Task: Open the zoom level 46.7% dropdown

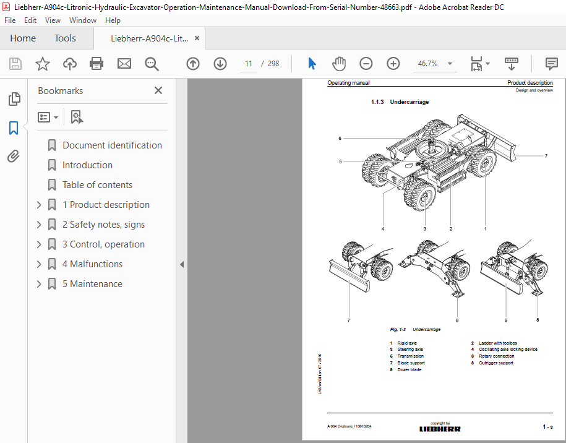Action: pyautogui.click(x=450, y=64)
